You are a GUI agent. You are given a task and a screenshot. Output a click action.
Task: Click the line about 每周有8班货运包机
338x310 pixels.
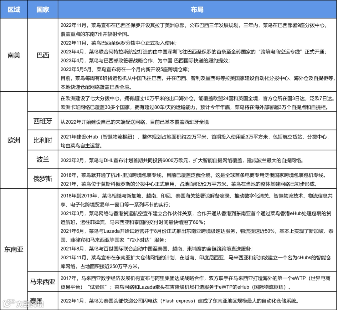click(x=198, y=78)
